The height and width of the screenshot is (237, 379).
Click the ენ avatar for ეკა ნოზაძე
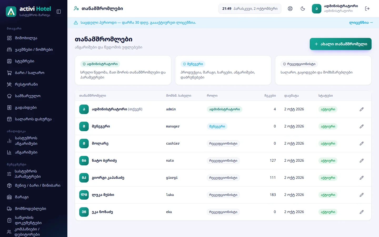[x=84, y=212]
